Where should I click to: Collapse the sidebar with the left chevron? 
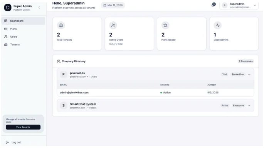tap(39, 8)
